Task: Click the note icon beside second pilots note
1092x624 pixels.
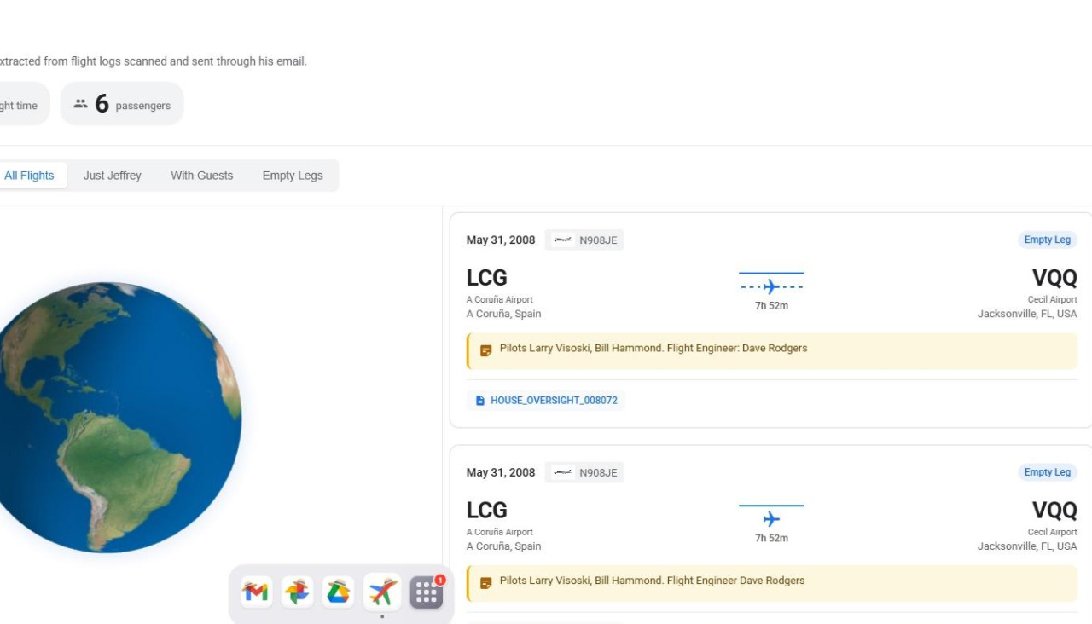Action: click(485, 583)
